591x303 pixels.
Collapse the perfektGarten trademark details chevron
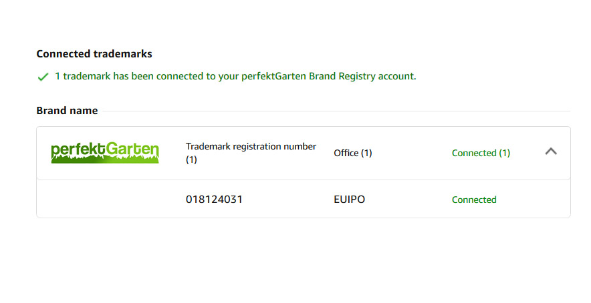(x=551, y=151)
